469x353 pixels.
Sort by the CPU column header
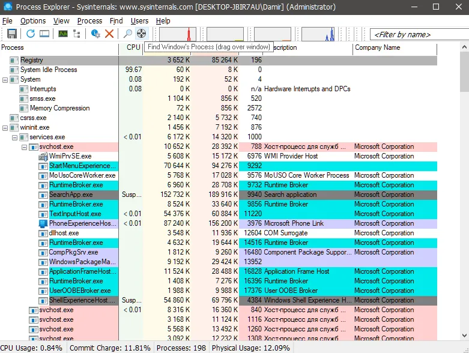click(133, 47)
